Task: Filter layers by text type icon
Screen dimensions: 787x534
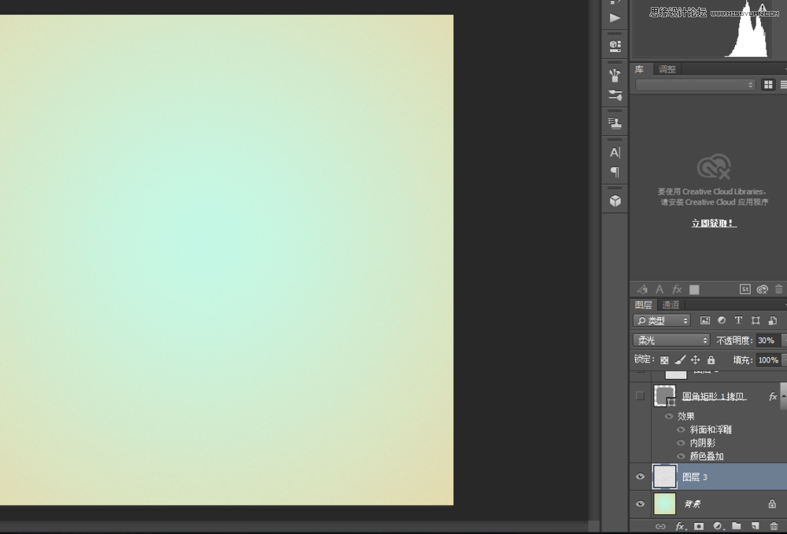Action: (738, 321)
